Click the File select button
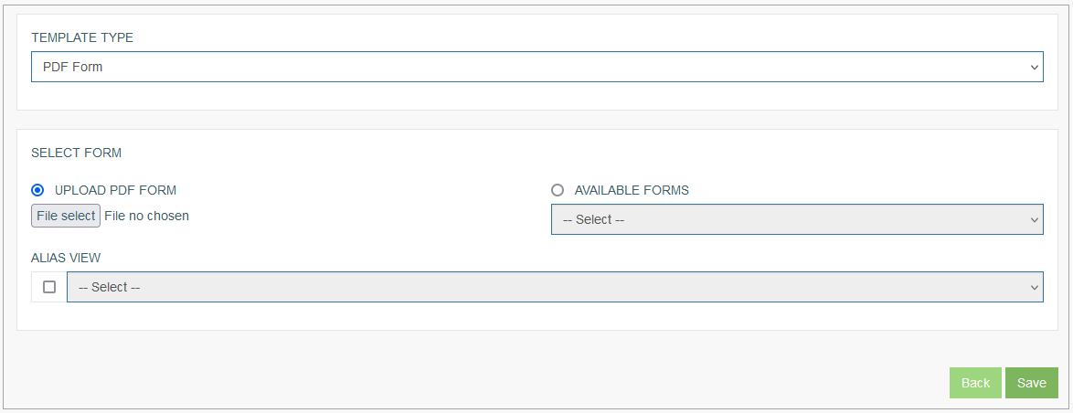This screenshot has height=413, width=1073. click(x=66, y=216)
